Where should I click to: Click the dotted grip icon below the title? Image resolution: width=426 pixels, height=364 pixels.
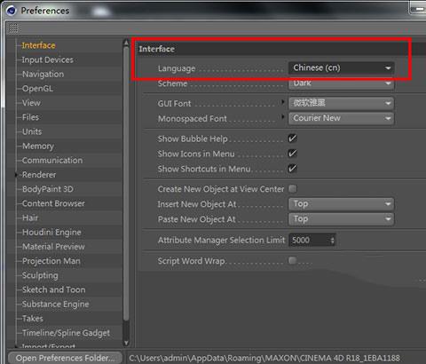[x=13, y=28]
